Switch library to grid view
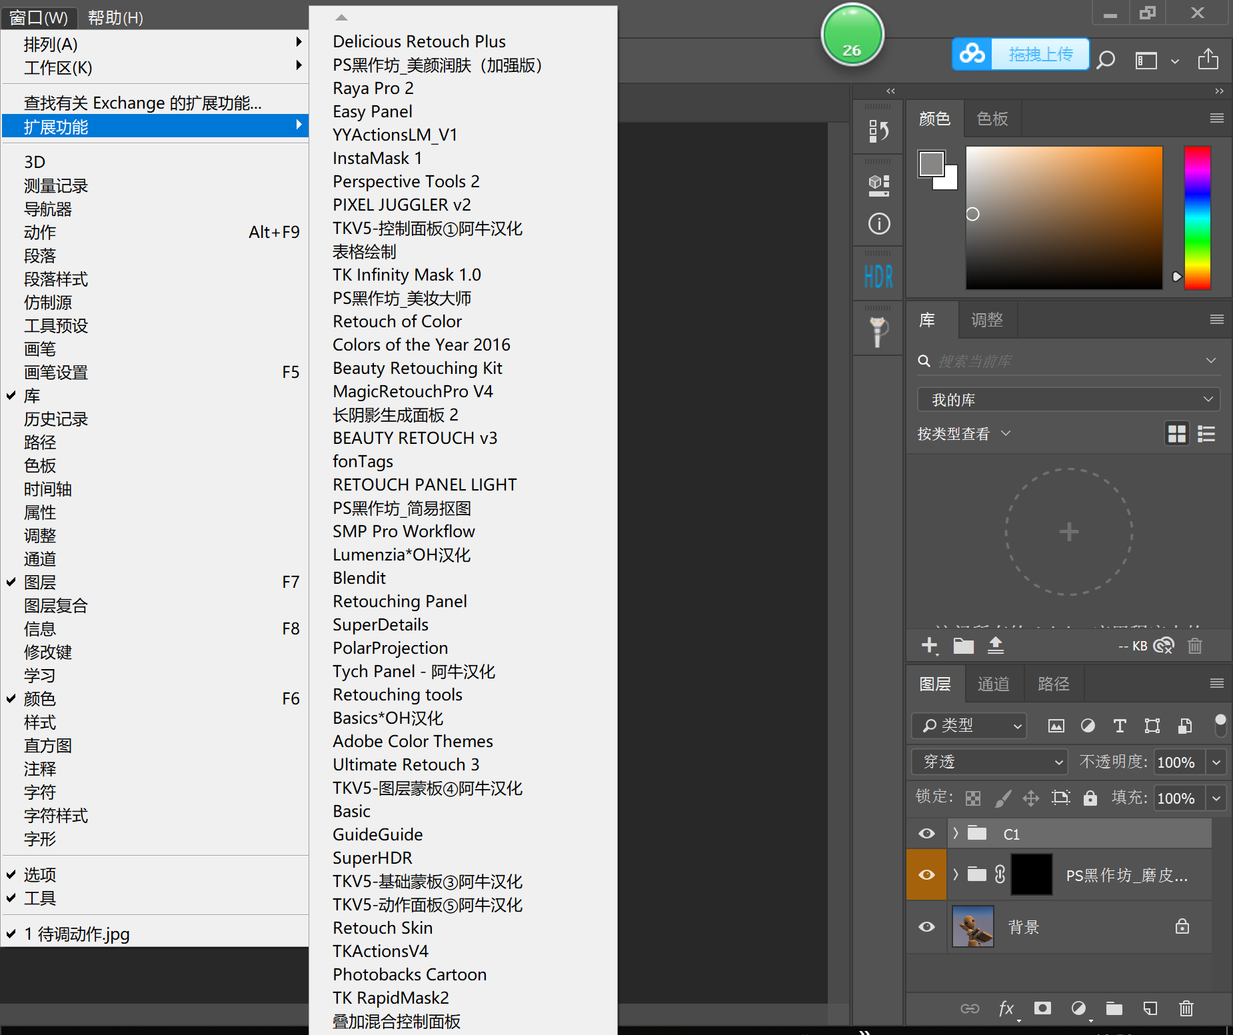The width and height of the screenshot is (1233, 1035). [x=1177, y=434]
